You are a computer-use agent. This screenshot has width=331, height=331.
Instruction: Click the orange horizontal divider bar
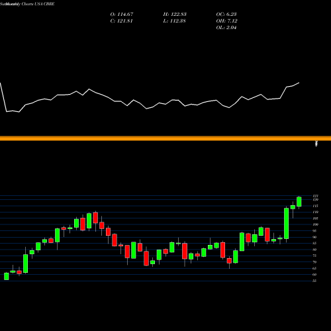tap(165, 138)
